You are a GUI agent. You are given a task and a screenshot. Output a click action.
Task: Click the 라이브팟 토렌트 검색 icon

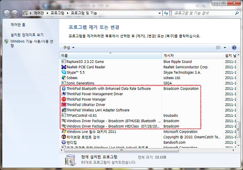64,137
